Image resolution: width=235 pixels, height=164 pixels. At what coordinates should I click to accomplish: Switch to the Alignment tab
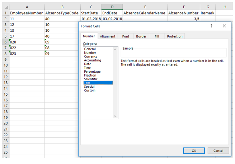[108, 36]
